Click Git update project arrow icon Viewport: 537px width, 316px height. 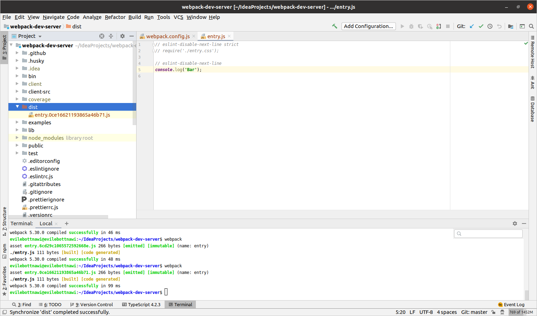[472, 26]
